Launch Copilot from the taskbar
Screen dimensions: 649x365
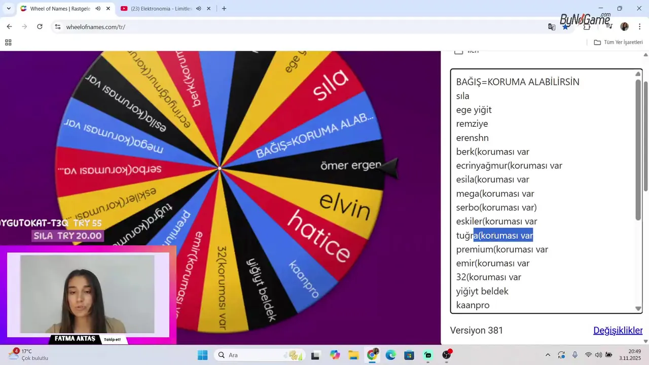click(x=335, y=355)
